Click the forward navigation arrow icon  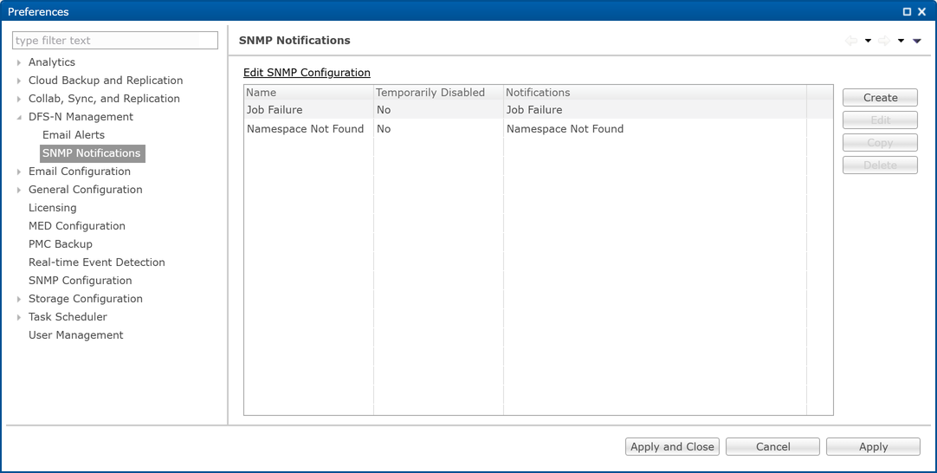point(884,41)
